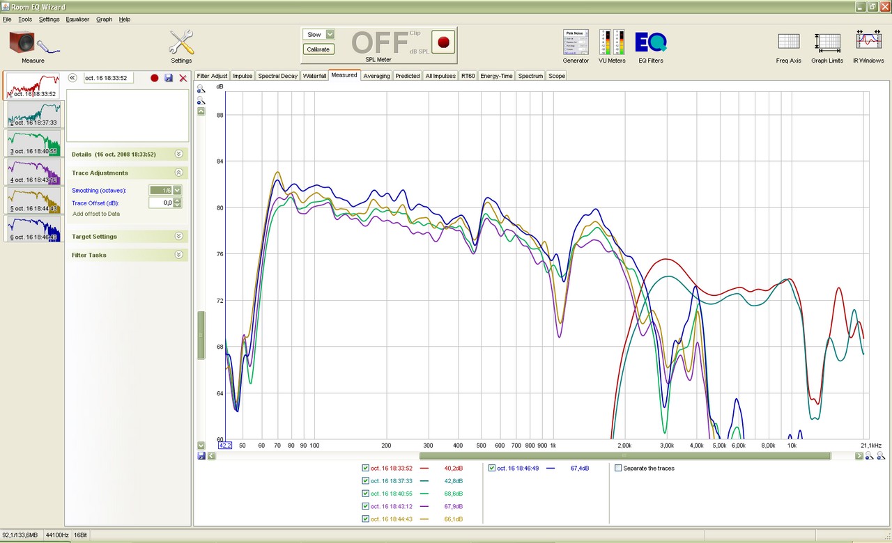Viewport: 892px width, 543px height.
Task: Click the Calibrate button
Action: [x=318, y=49]
